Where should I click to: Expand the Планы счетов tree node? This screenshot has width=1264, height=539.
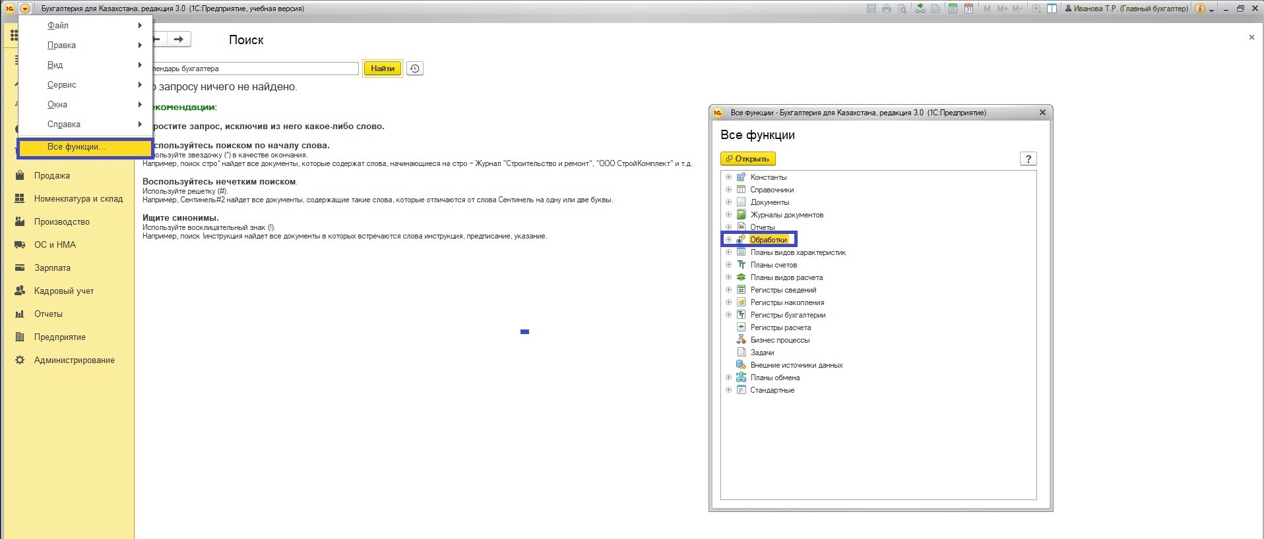click(x=728, y=265)
